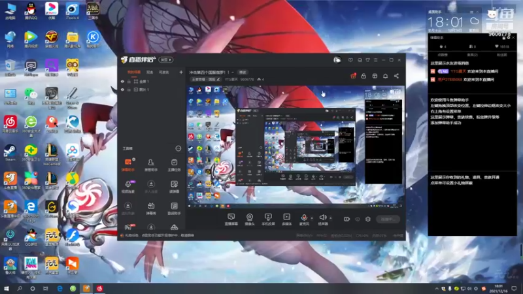Open the Edge browser in taskbar

pyautogui.click(x=59, y=288)
